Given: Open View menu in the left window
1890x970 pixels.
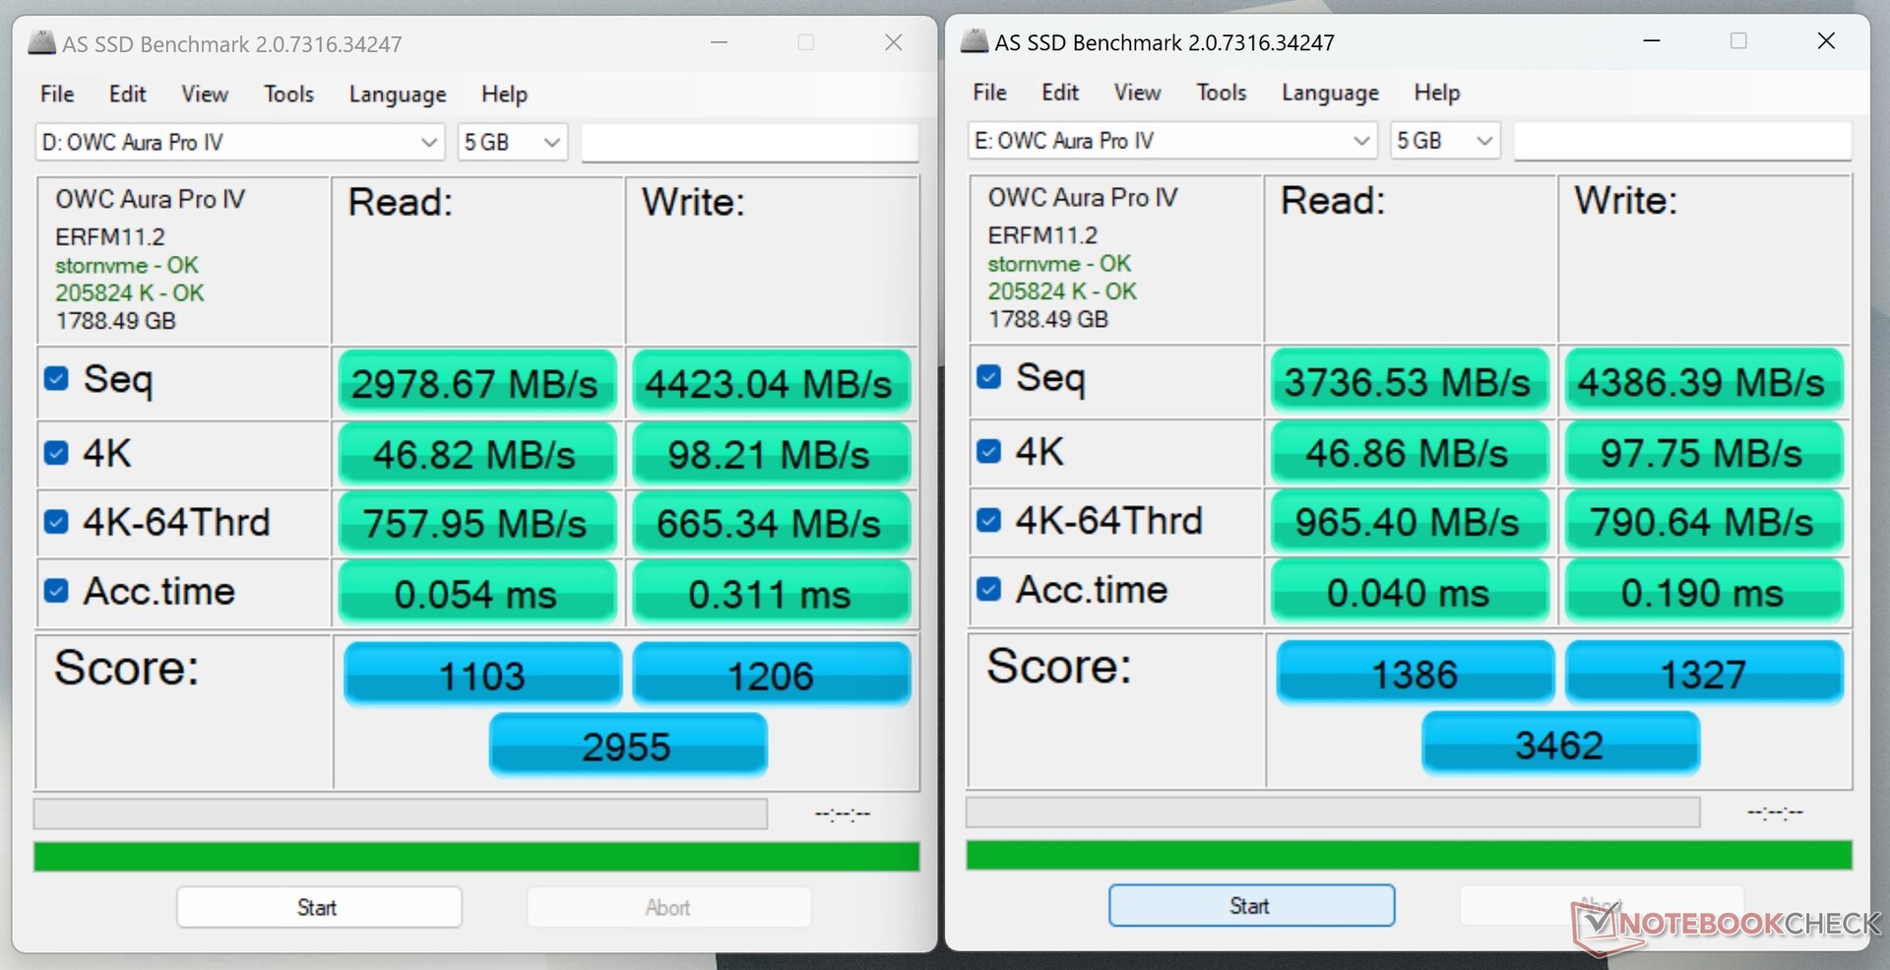Looking at the screenshot, I should pos(205,94).
